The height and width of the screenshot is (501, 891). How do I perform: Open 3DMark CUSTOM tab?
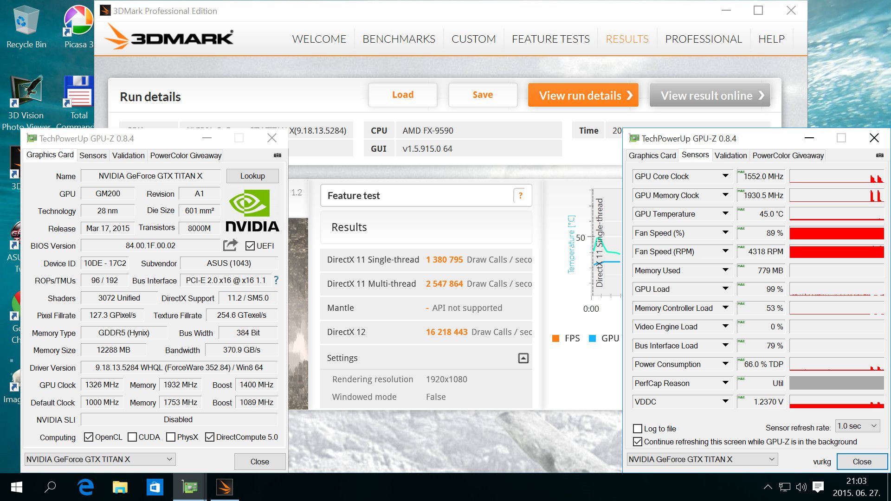(473, 39)
